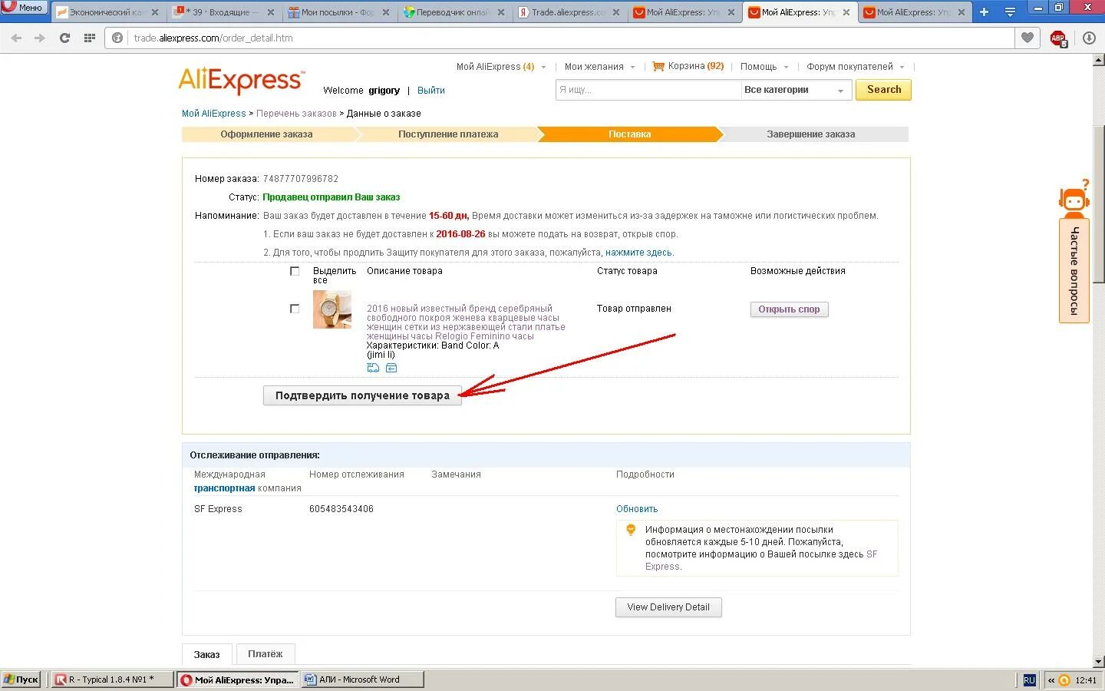1105x691 pixels.
Task: Close the Мои посылки tab
Action: click(386, 12)
